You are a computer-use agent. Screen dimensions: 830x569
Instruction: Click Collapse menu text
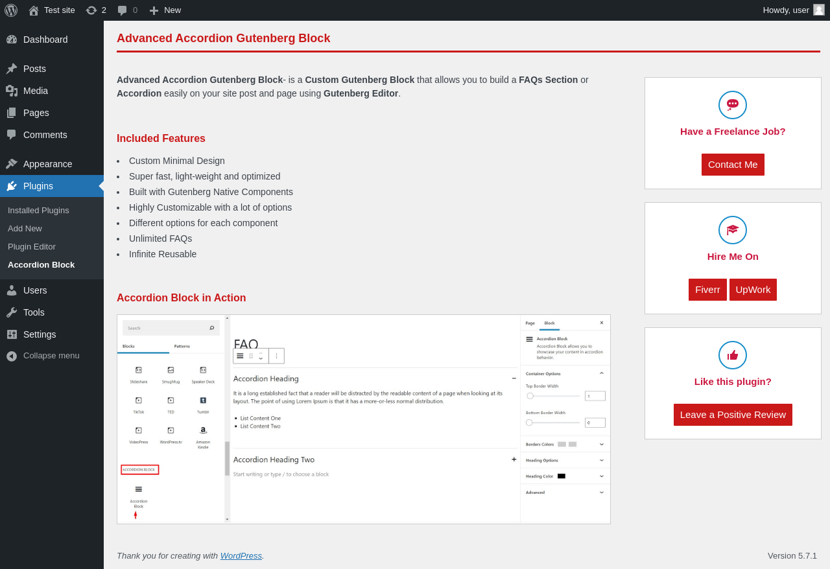(x=51, y=356)
